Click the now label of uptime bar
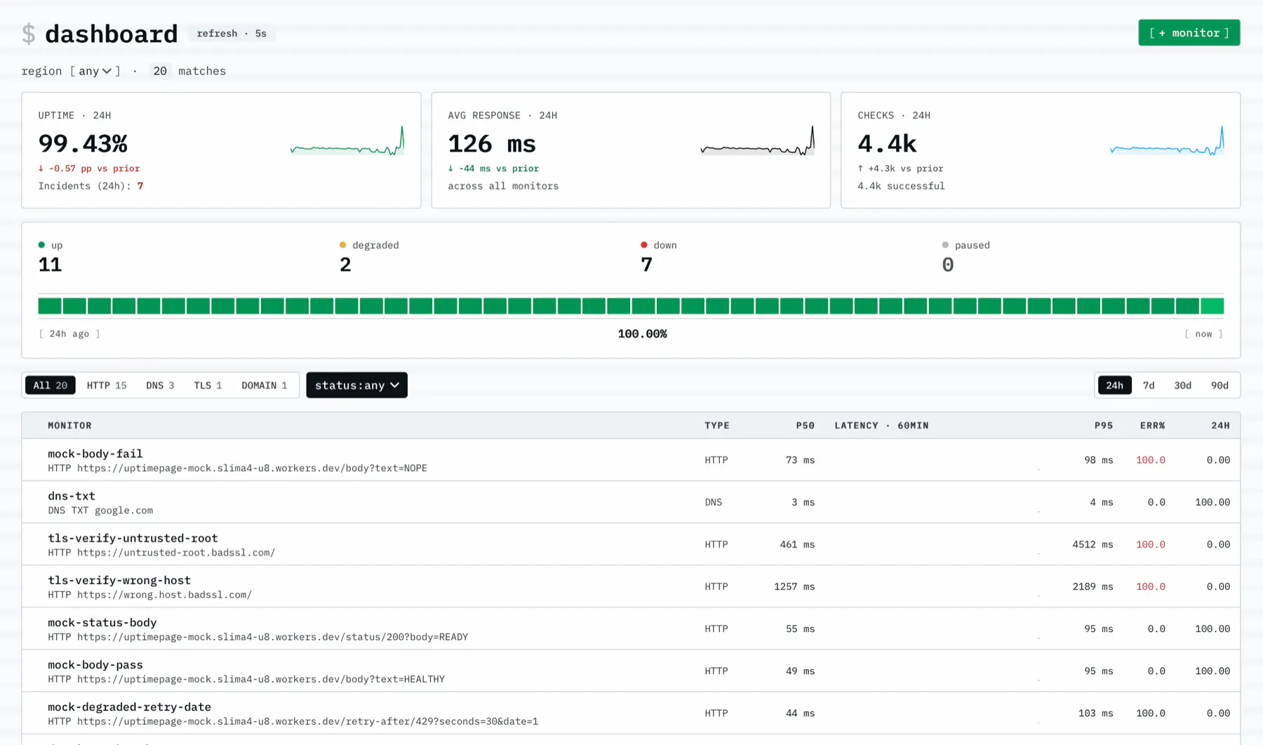 tap(1204, 334)
